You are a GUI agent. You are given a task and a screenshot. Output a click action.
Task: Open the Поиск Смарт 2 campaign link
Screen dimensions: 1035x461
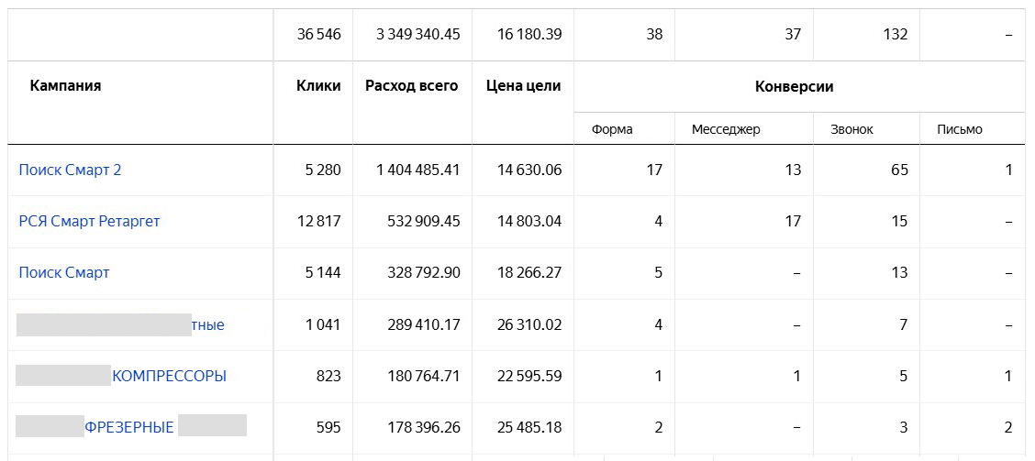[x=70, y=170]
